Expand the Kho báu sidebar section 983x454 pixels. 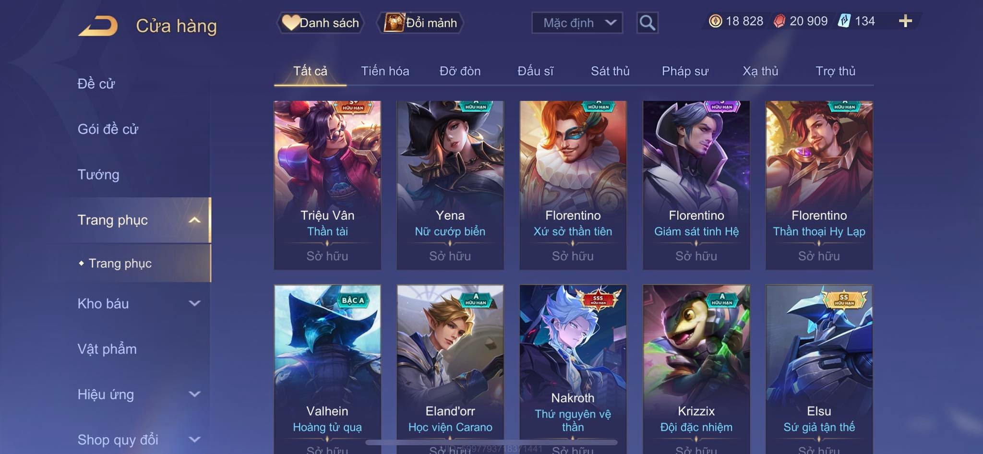coord(194,303)
